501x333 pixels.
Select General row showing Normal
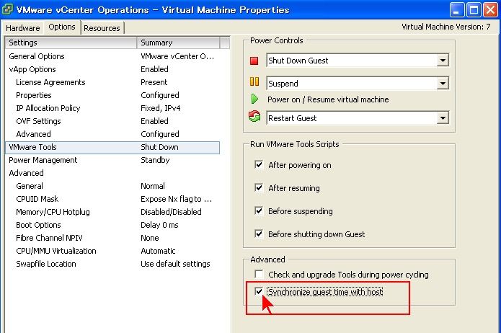[x=112, y=186]
